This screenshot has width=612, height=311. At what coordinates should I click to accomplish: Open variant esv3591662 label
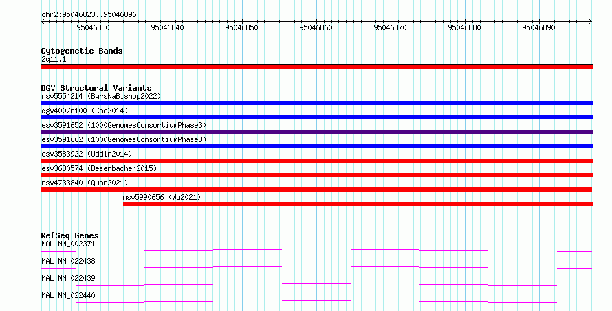point(124,139)
